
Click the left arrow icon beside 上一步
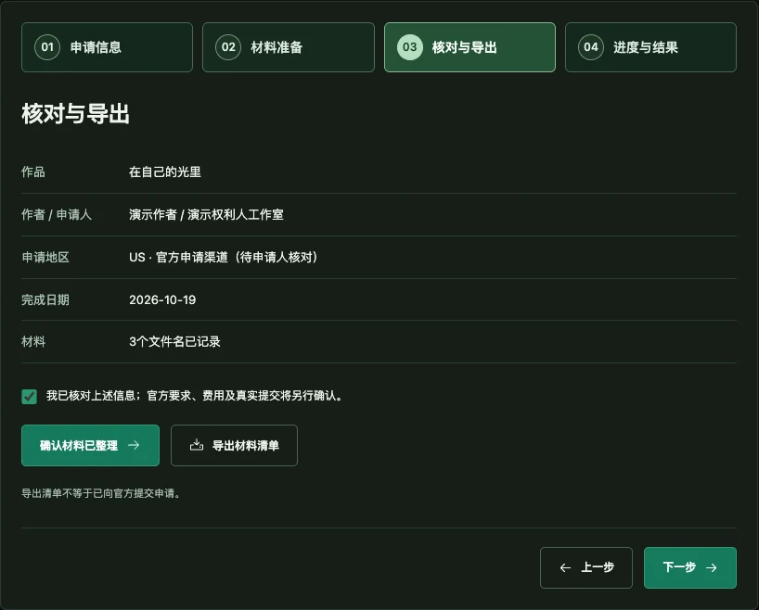565,568
